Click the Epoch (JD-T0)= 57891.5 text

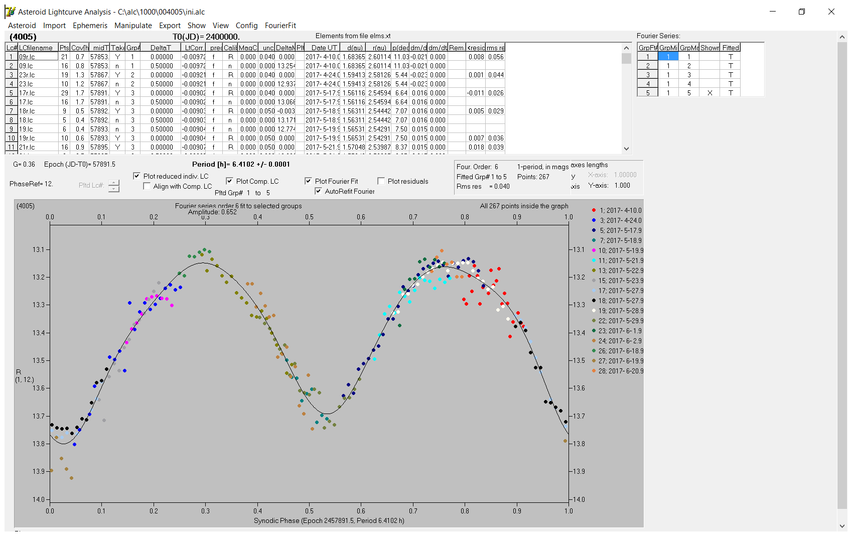click(x=80, y=165)
